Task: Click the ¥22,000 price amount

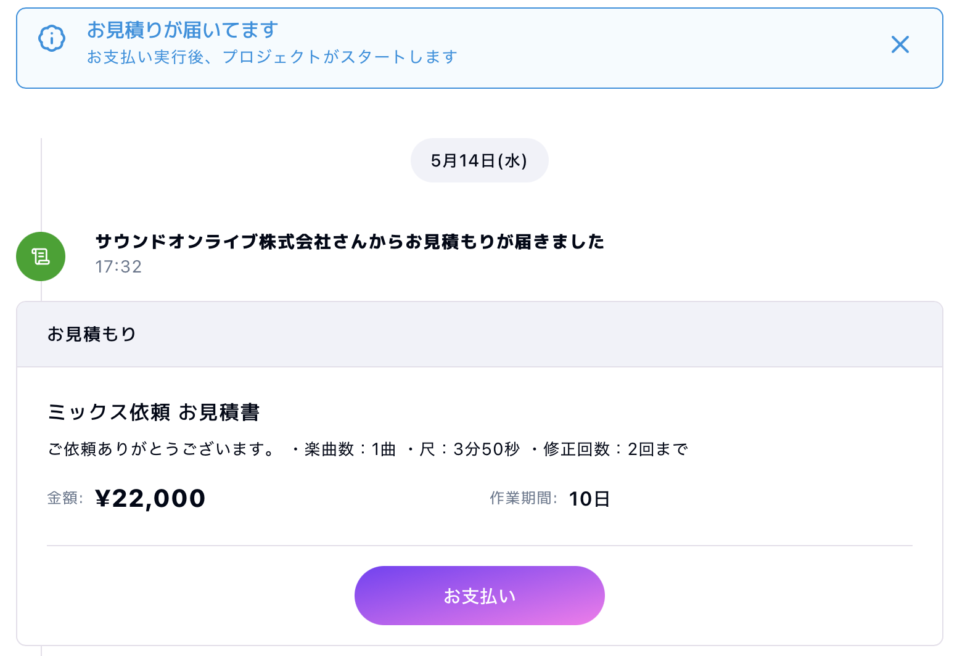Action: 150,498
